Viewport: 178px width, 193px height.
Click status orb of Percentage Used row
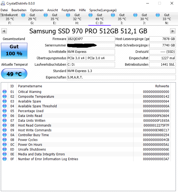coord(5,111)
